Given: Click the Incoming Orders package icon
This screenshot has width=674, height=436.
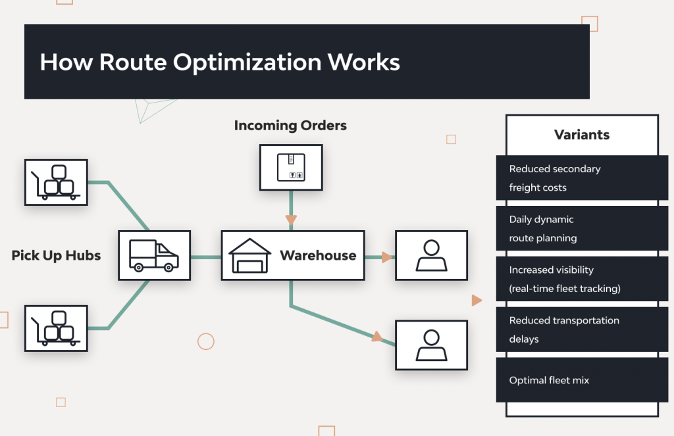Looking at the screenshot, I should coord(290,168).
